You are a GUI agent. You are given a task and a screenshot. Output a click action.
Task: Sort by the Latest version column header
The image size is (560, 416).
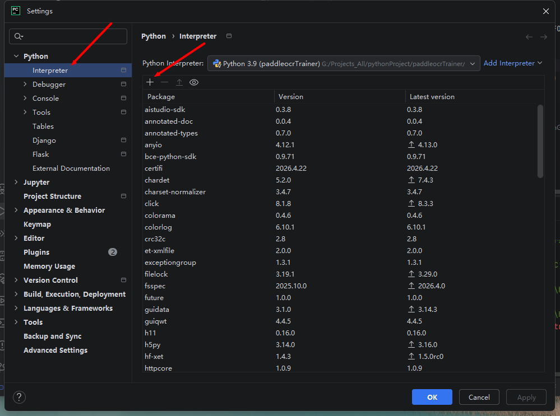[x=475, y=97]
